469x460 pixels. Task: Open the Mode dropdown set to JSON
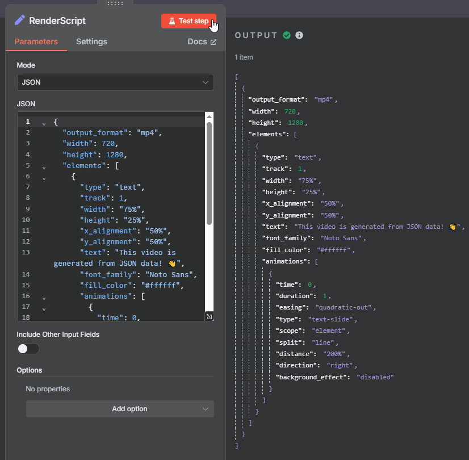click(x=115, y=82)
